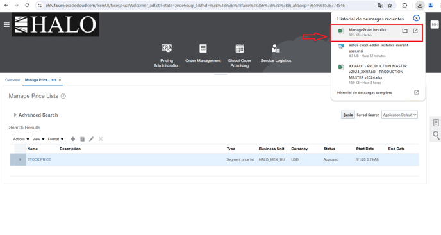Open the Format menu
The height and width of the screenshot is (235, 441).
coord(55,139)
